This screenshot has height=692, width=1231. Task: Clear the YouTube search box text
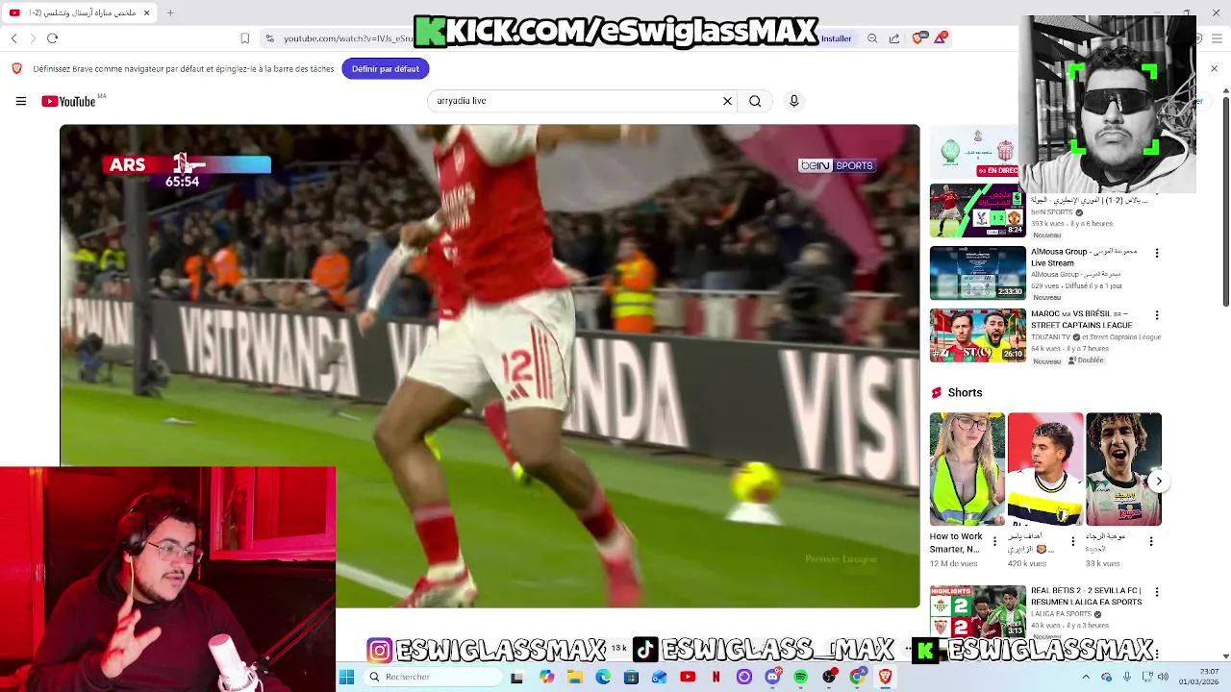[x=727, y=101]
